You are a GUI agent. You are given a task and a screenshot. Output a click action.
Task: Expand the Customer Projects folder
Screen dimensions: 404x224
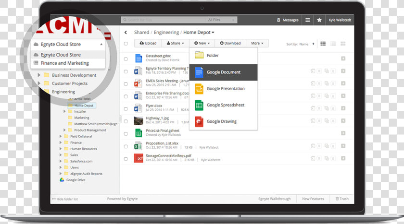coord(39,83)
